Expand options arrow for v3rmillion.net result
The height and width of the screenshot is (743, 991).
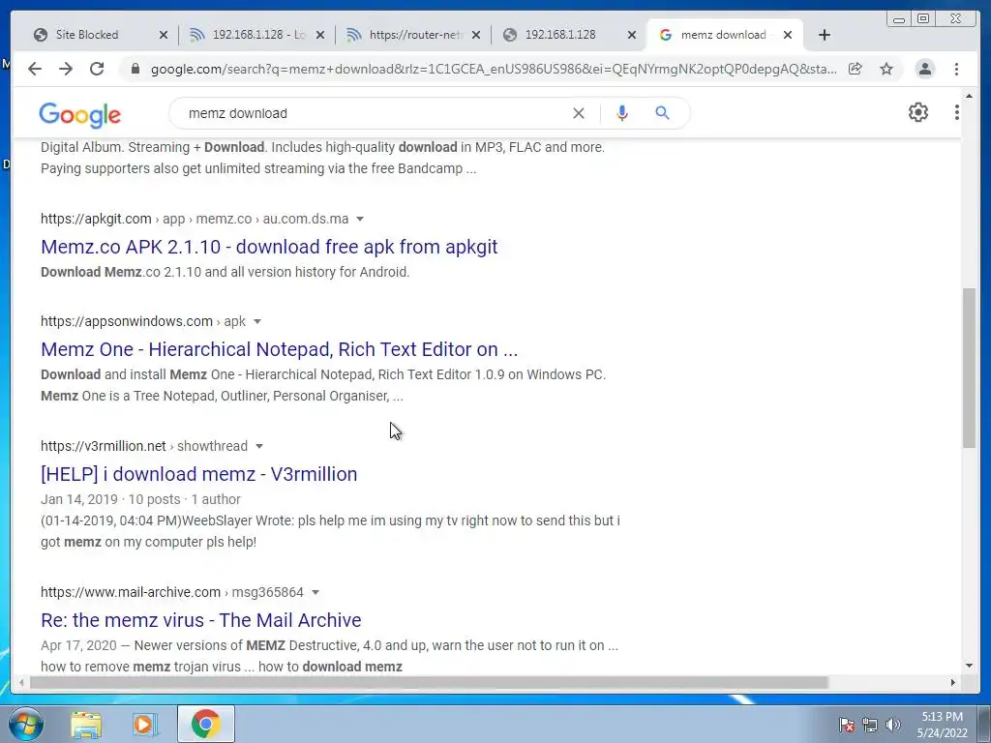259,446
